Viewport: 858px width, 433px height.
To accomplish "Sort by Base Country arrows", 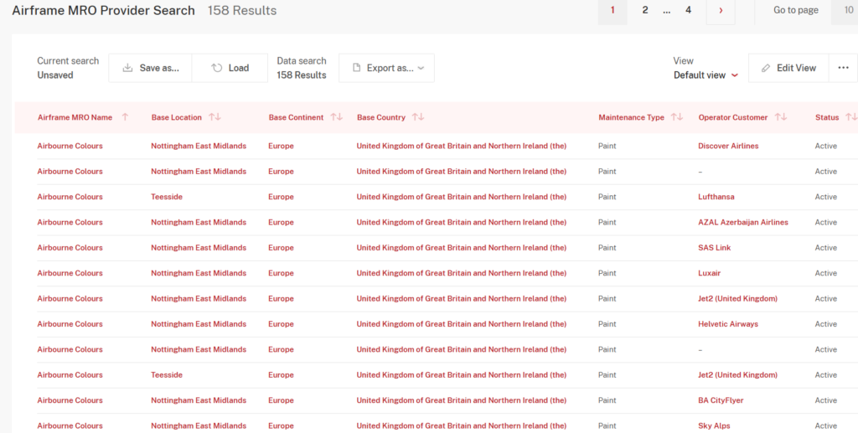I will point(418,117).
